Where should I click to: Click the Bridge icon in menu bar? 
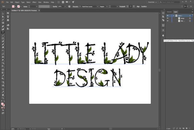(x=59, y=2)
